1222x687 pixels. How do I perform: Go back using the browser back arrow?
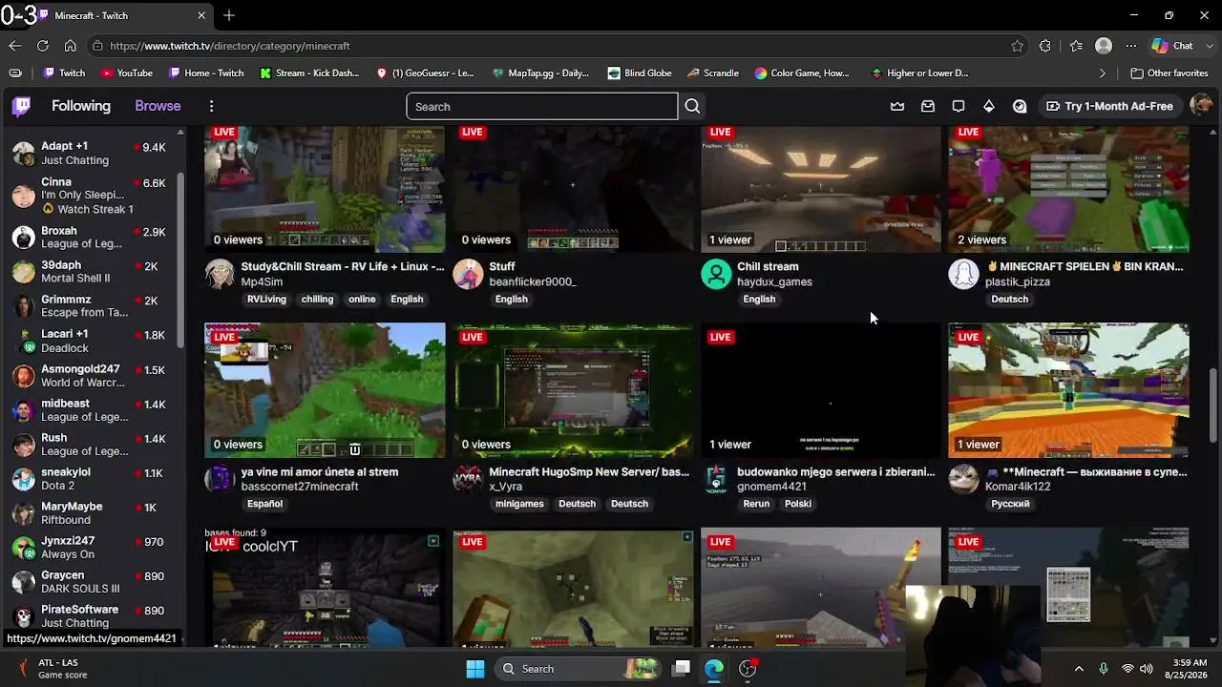15,46
